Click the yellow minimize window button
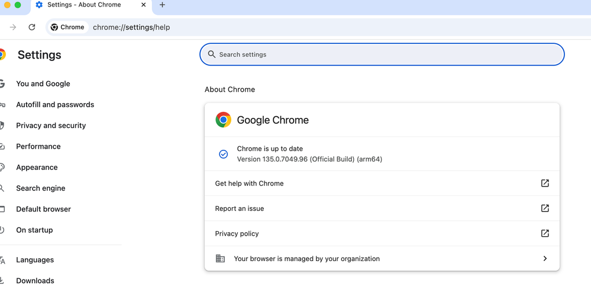This screenshot has width=591, height=289. pos(7,5)
